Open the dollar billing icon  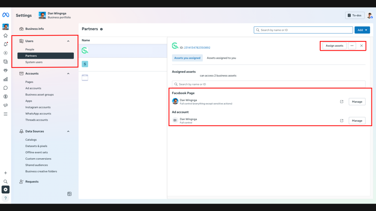[6, 97]
